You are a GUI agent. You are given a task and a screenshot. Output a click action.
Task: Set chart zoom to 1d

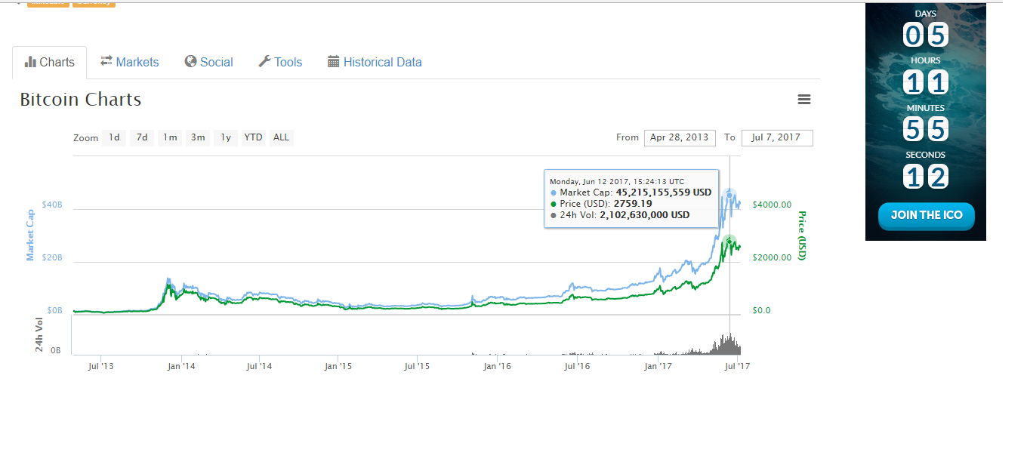(114, 137)
